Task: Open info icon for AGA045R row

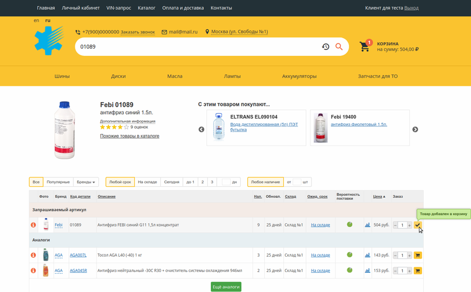Action: (x=34, y=270)
